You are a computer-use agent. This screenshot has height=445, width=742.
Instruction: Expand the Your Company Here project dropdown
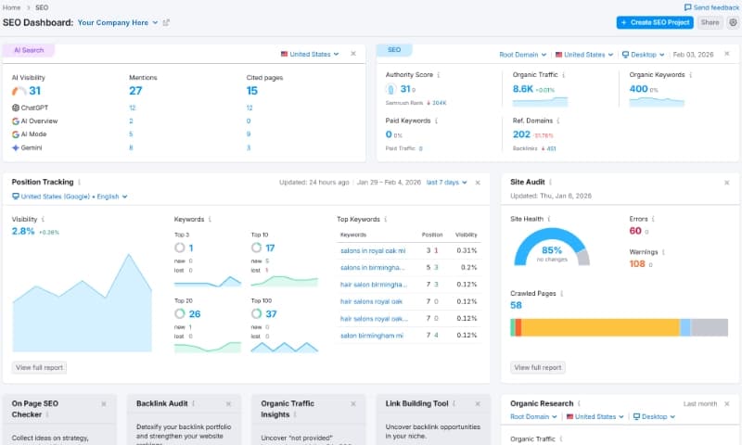(x=118, y=22)
